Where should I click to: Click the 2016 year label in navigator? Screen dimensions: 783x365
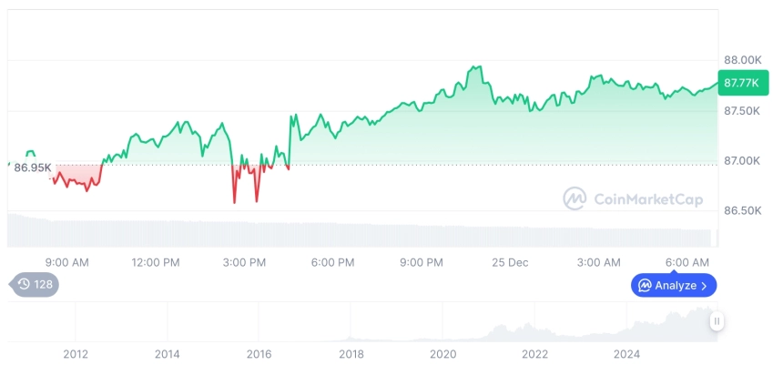tap(259, 354)
